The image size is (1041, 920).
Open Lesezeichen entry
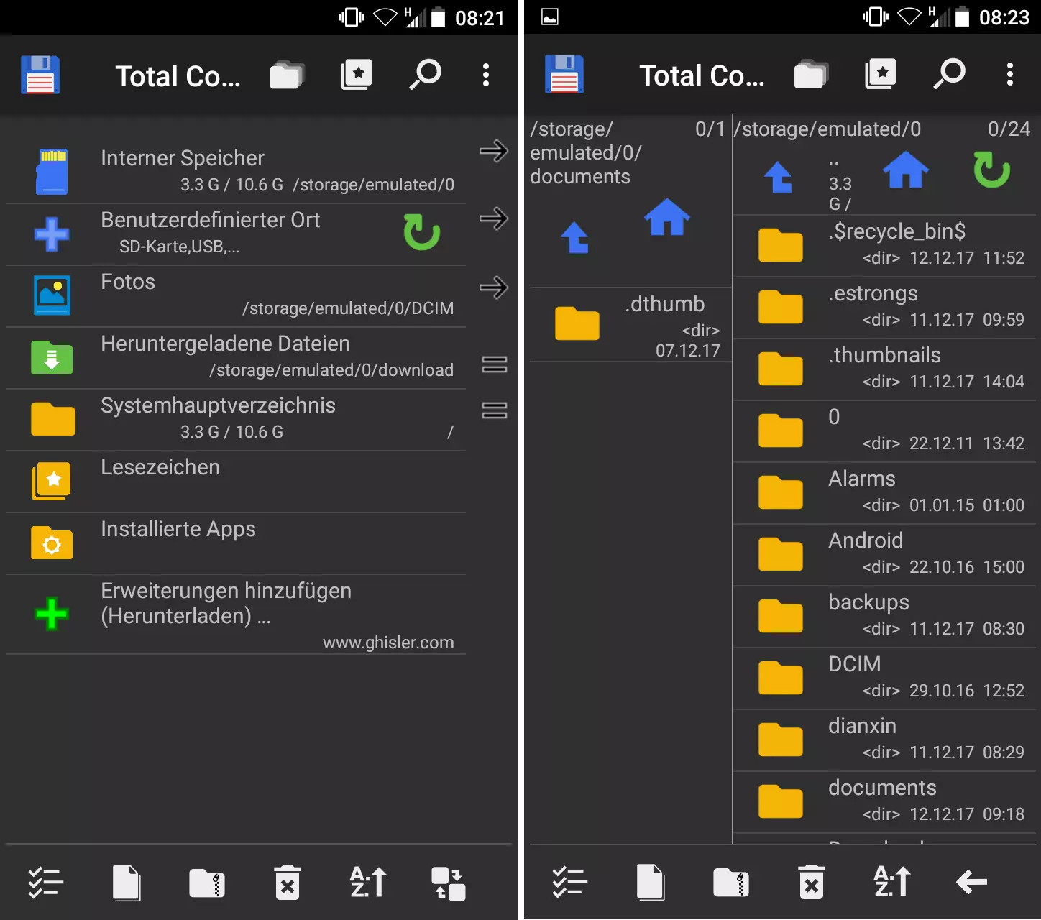click(x=236, y=482)
